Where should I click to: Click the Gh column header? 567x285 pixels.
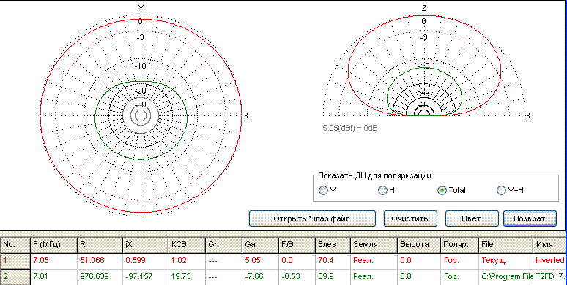tap(223, 245)
